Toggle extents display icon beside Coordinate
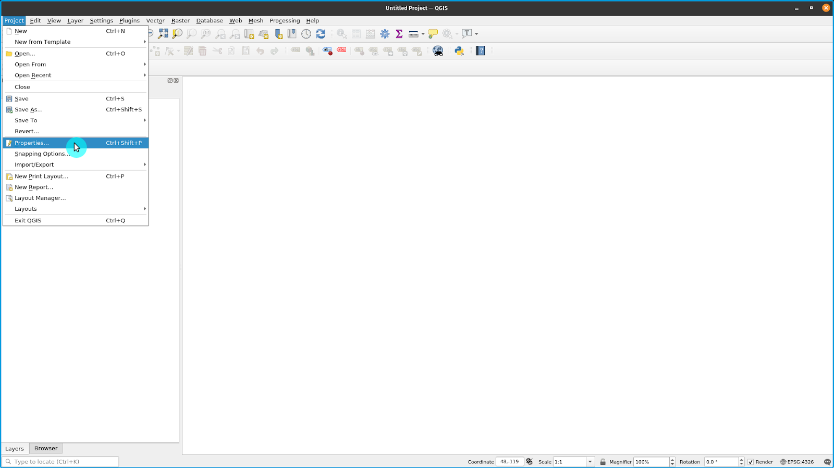Screen dimensions: 834x468 (530, 462)
